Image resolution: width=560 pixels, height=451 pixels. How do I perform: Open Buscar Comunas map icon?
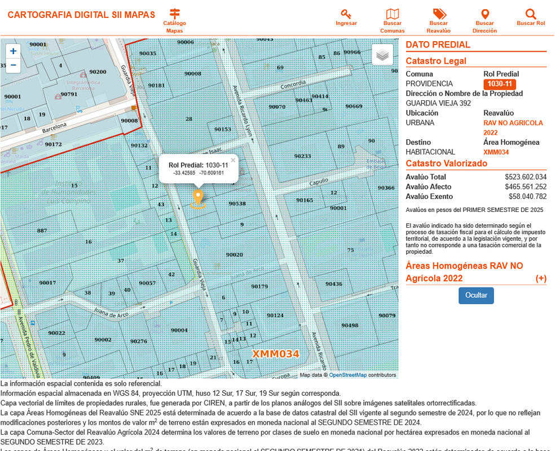click(x=392, y=14)
